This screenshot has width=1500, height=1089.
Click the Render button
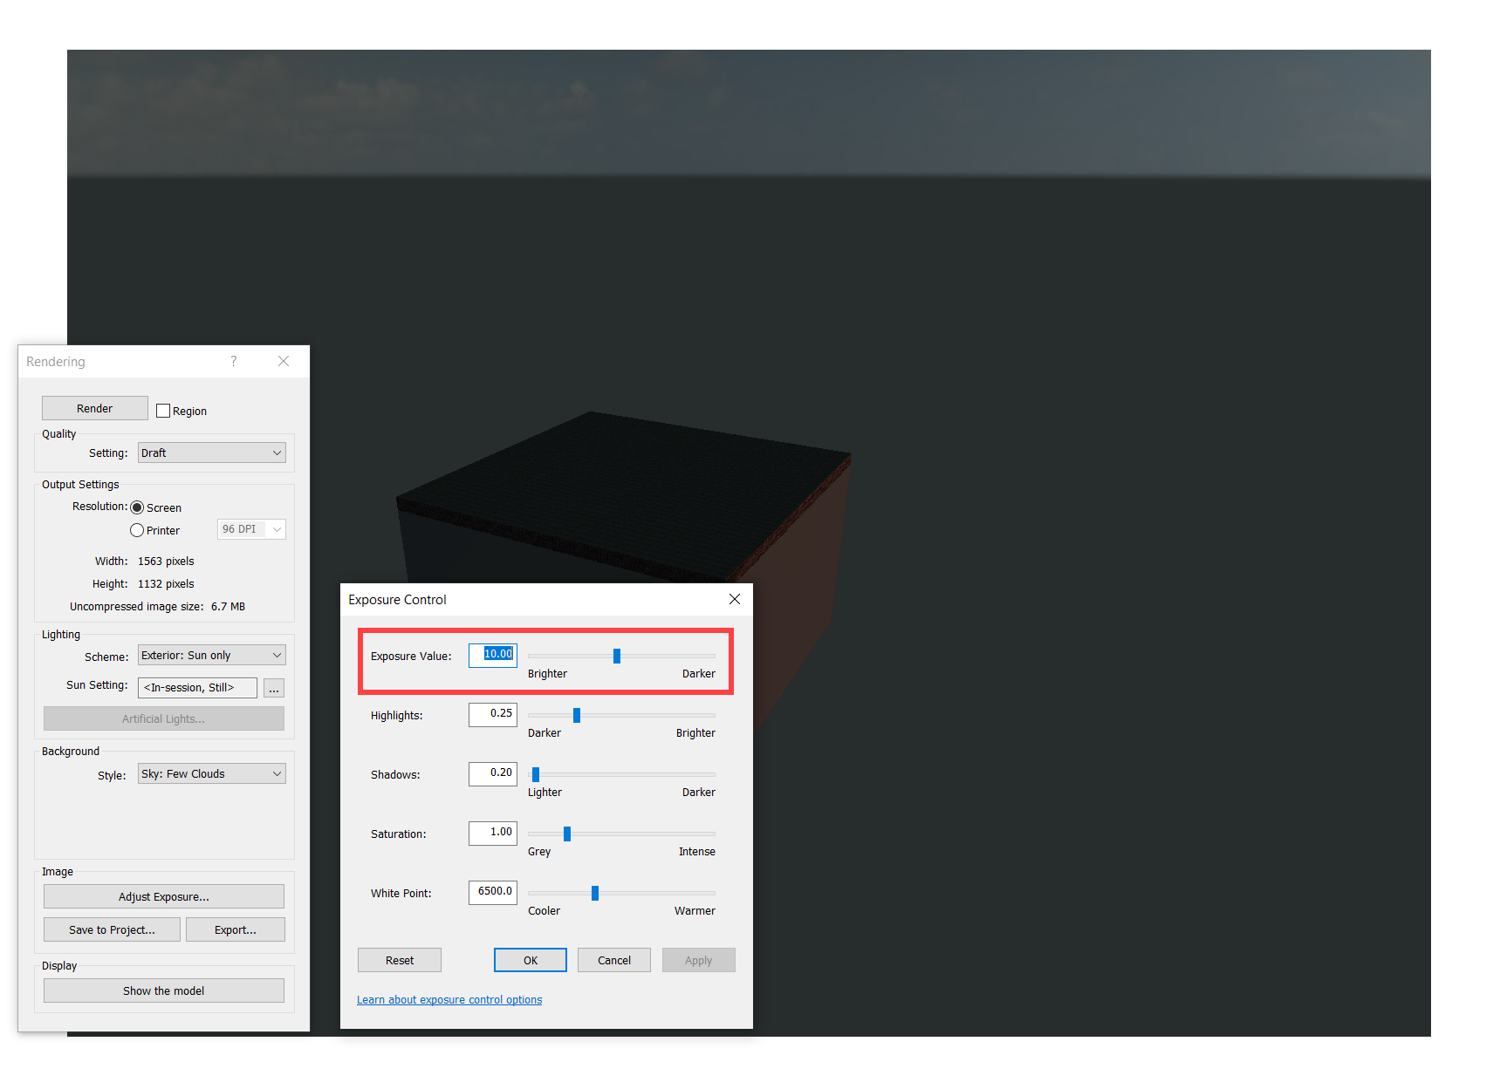click(x=94, y=407)
